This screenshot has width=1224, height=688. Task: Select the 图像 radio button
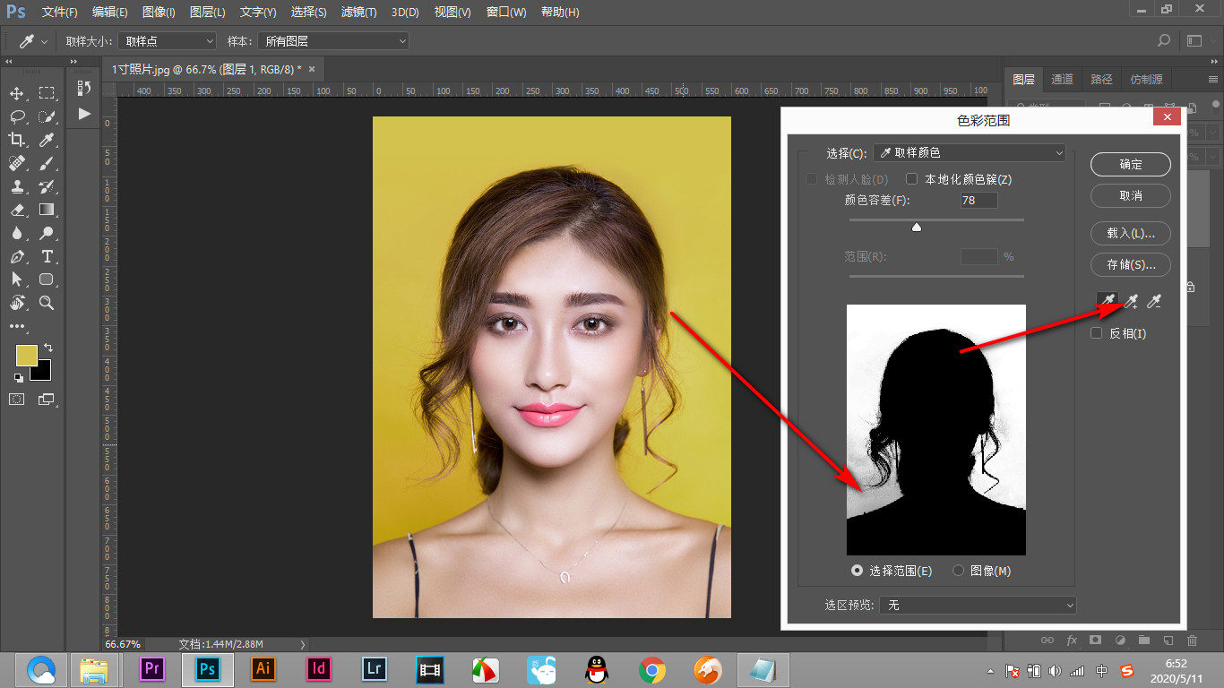tap(959, 571)
